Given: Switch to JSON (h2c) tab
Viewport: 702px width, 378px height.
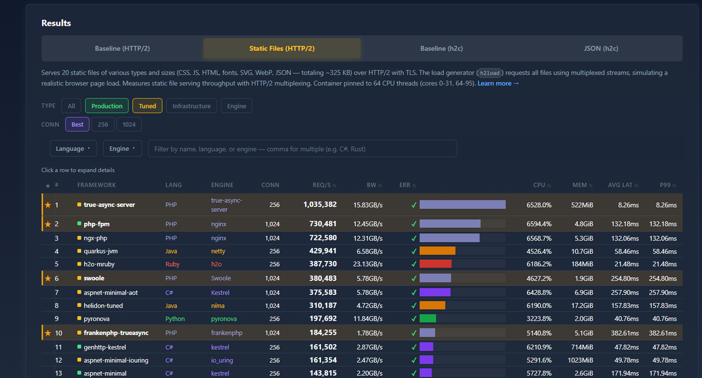Looking at the screenshot, I should 601,49.
